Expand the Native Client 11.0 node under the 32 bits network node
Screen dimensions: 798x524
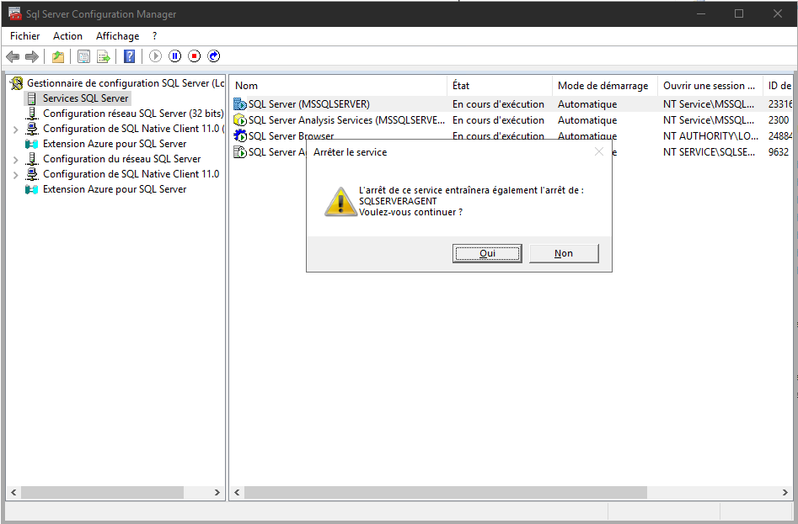pyautogui.click(x=16, y=130)
